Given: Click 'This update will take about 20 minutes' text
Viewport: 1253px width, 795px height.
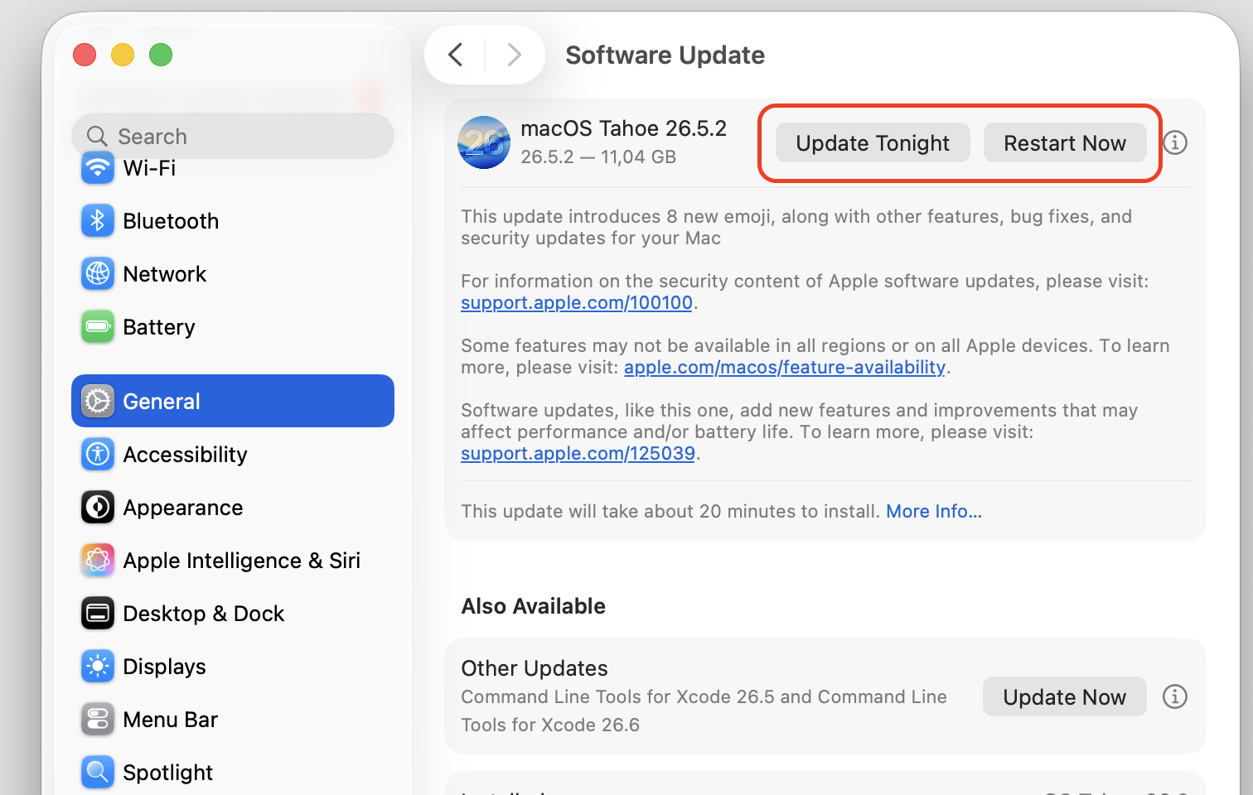Looking at the screenshot, I should pyautogui.click(x=670, y=512).
